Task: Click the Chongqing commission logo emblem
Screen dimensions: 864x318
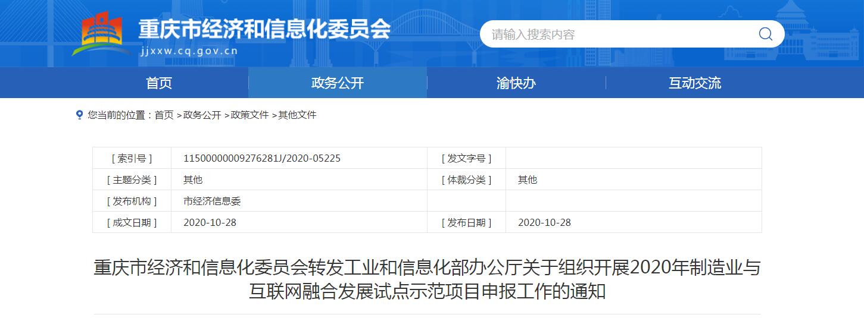Action: coord(101,34)
